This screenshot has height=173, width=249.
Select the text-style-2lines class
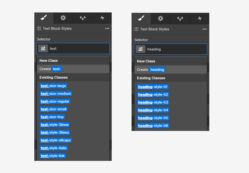[55, 125]
